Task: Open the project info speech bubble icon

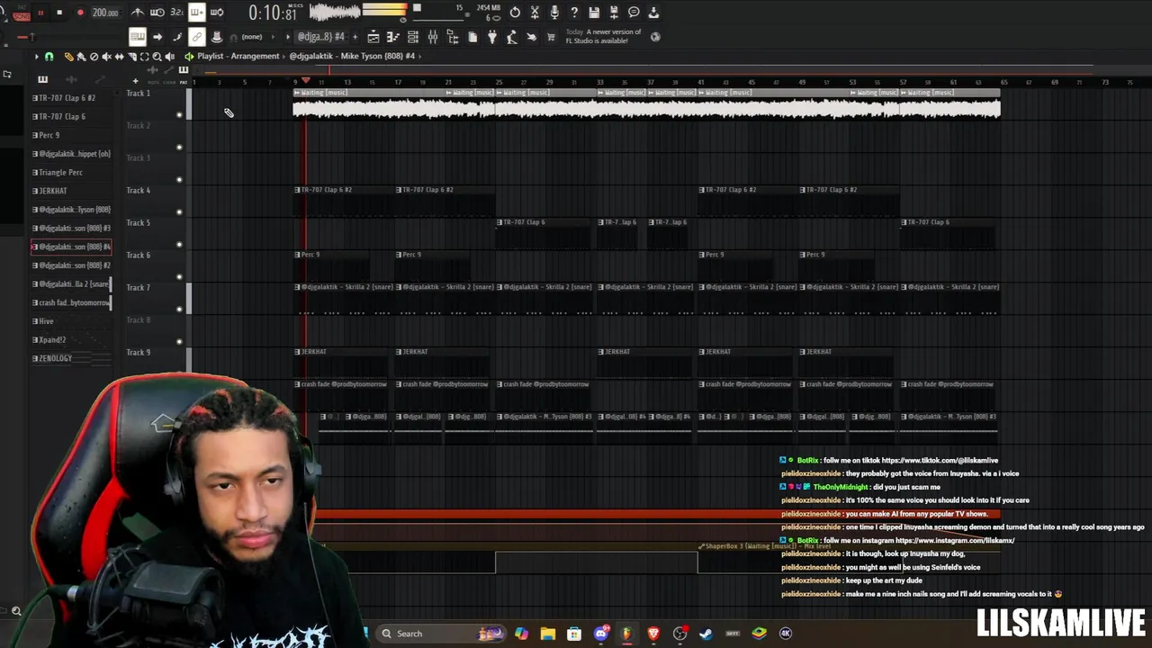Action: pos(634,13)
